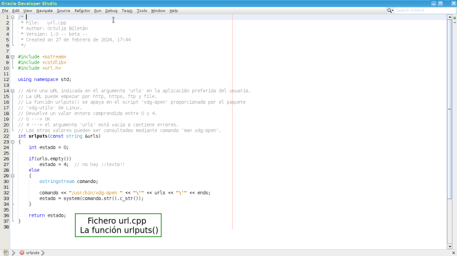
Task: Open the Edit menu
Action: [x=16, y=11]
